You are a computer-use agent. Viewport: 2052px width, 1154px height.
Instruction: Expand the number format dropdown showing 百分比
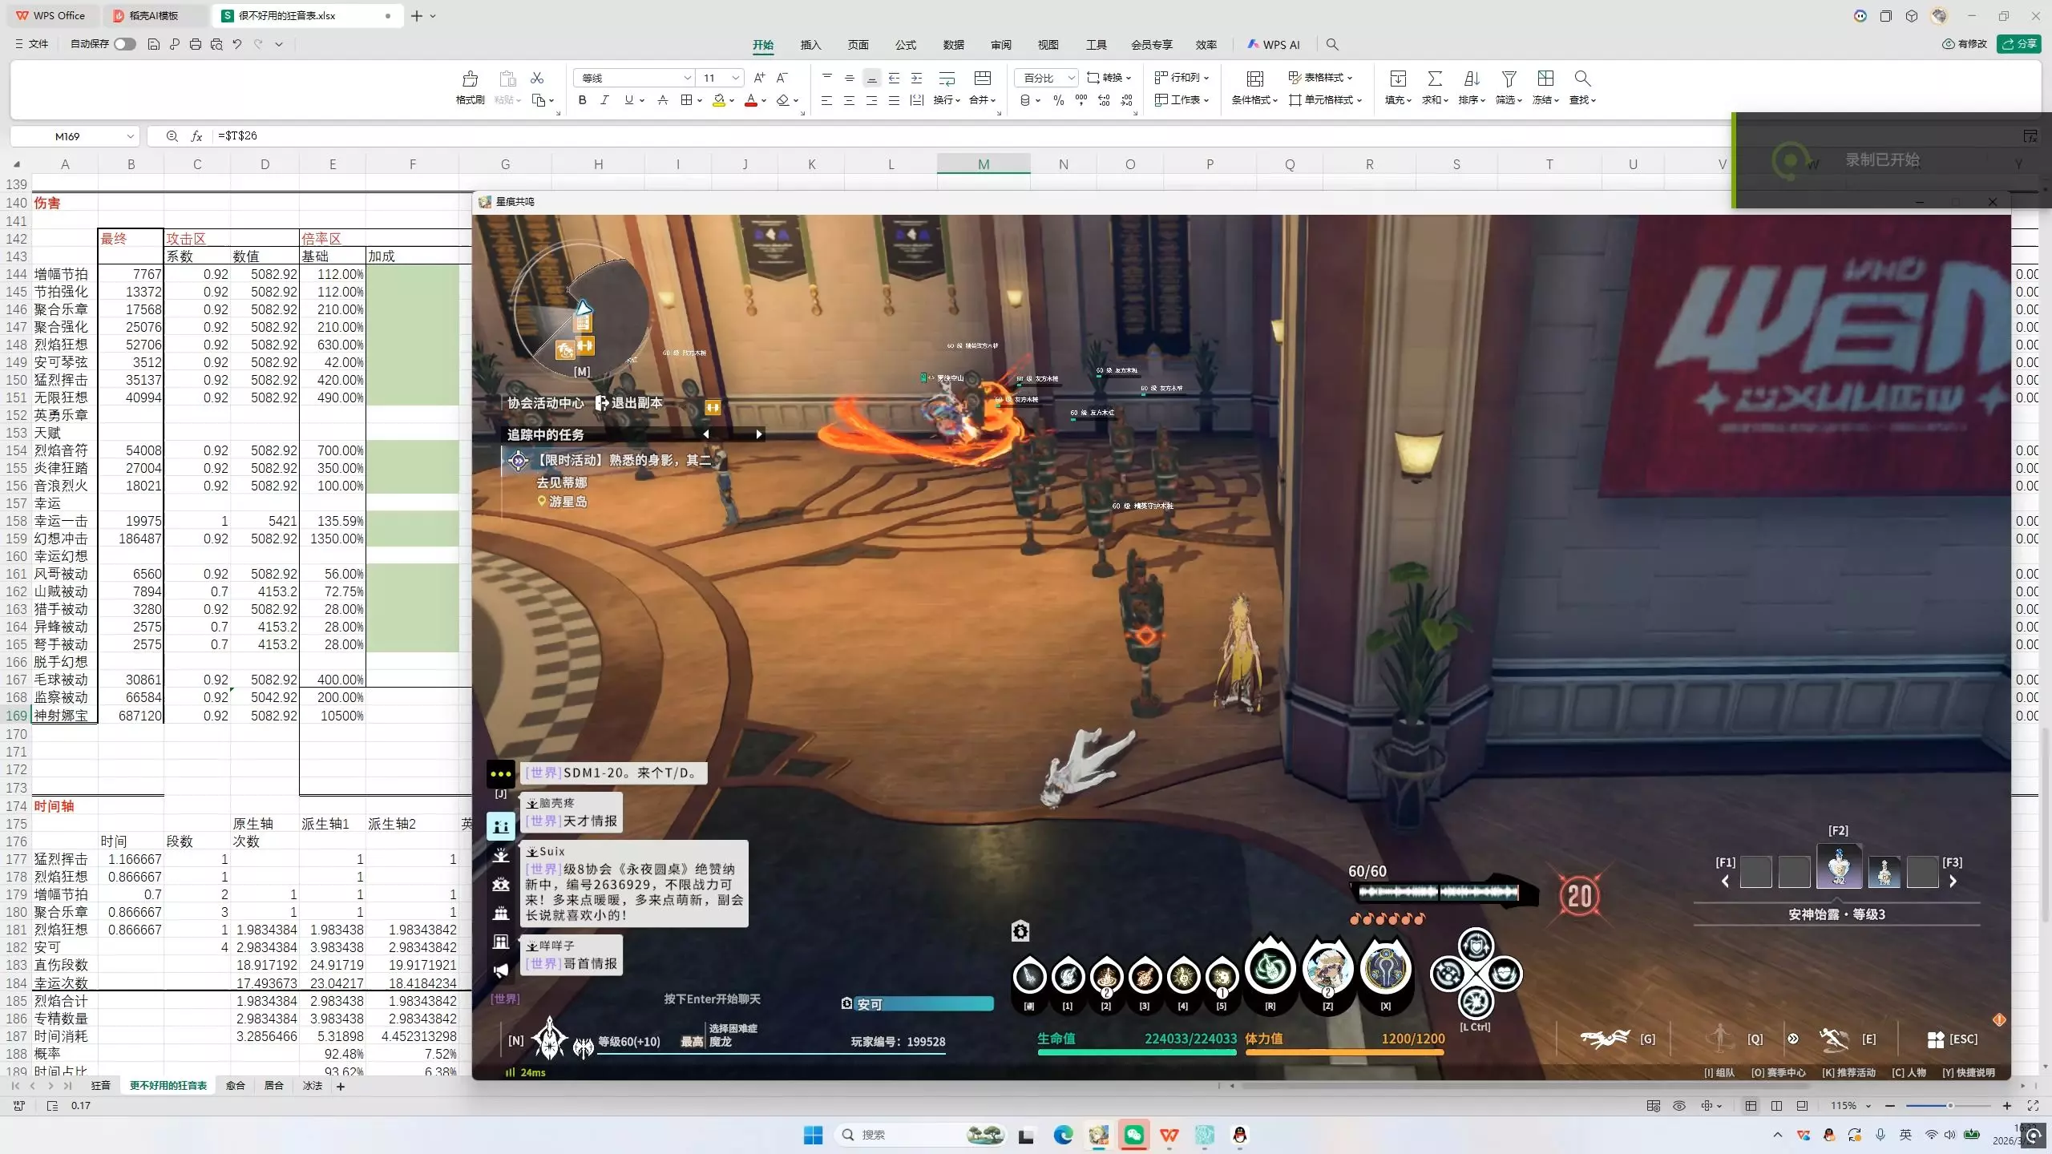(1071, 78)
